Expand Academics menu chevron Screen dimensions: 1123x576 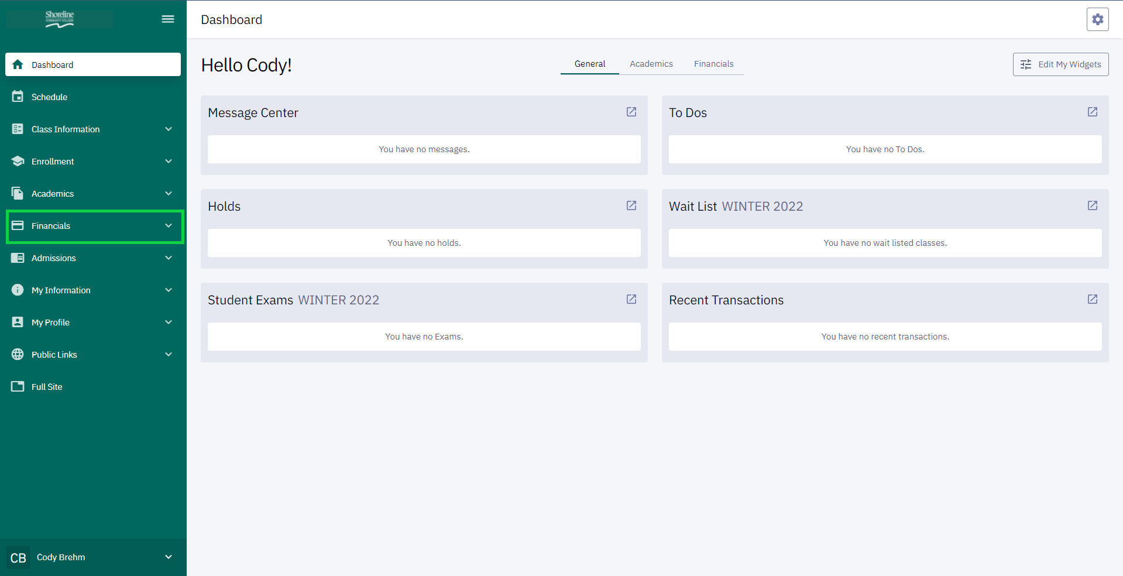169,193
